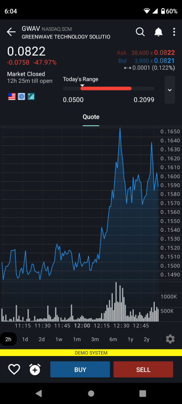Switch chart range to 1d
This screenshot has height=404, width=182.
point(25,339)
